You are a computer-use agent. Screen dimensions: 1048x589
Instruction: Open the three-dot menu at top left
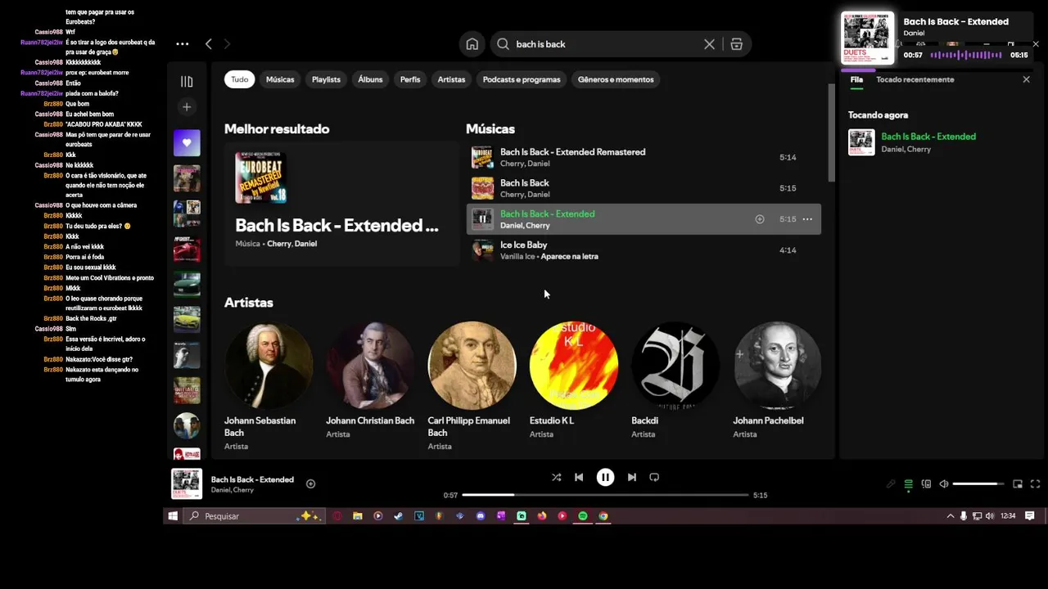coord(183,44)
